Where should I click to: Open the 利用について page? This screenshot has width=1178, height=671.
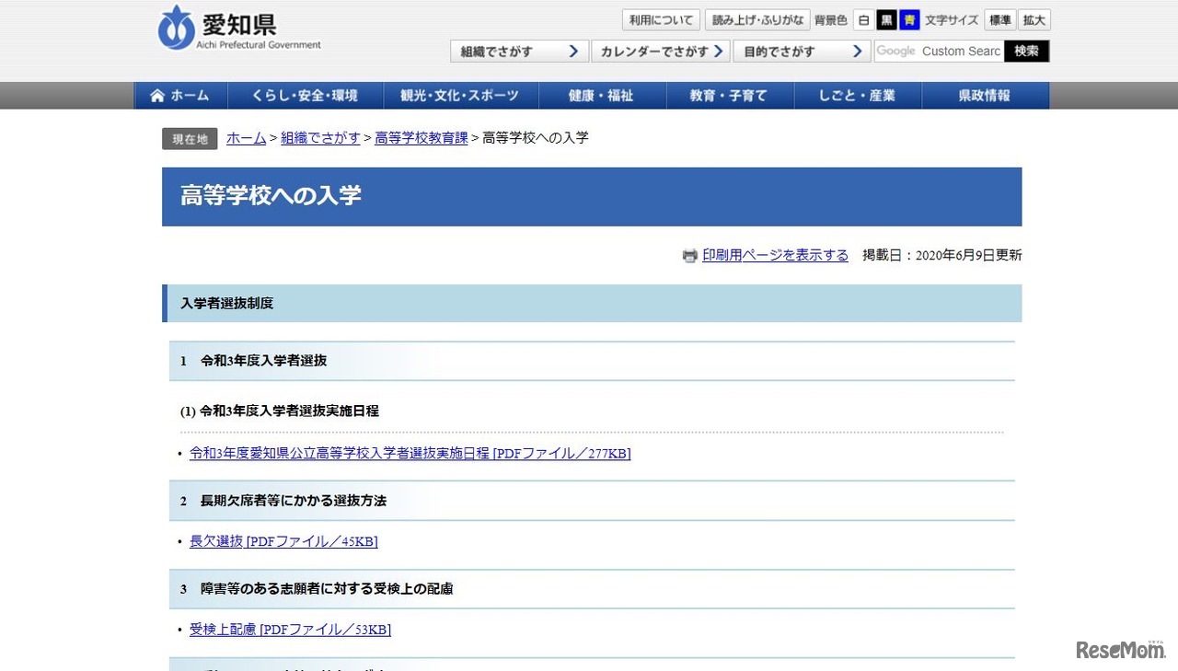tap(660, 19)
